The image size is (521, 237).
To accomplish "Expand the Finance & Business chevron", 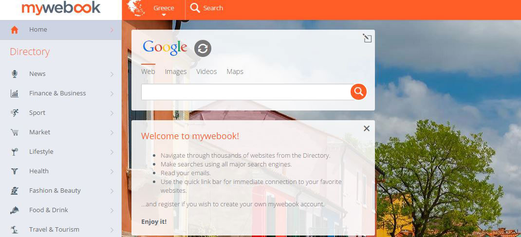I will click(112, 93).
